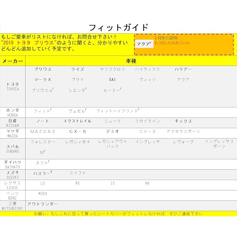The width and height of the screenshot is (237, 237).
Task: Click the スバル SUBARU maker cell
Action: (x=13, y=148)
